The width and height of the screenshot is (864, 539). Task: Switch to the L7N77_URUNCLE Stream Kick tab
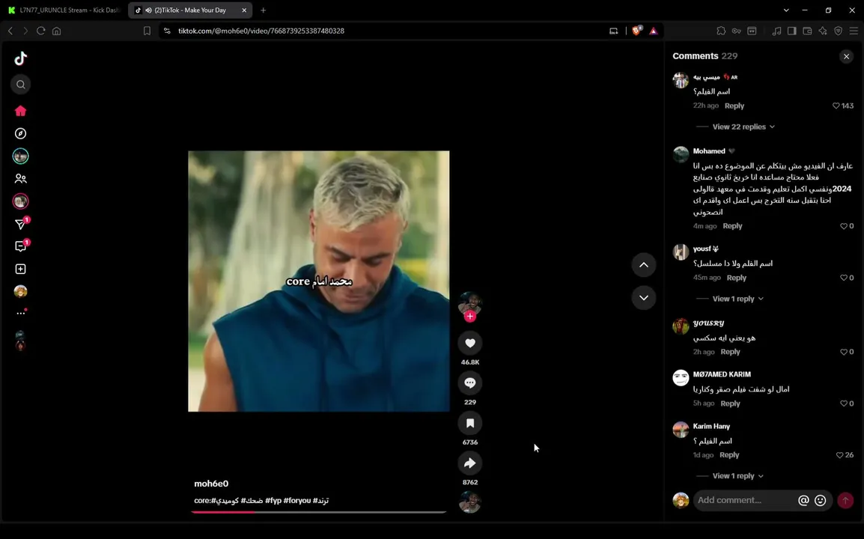(x=65, y=10)
